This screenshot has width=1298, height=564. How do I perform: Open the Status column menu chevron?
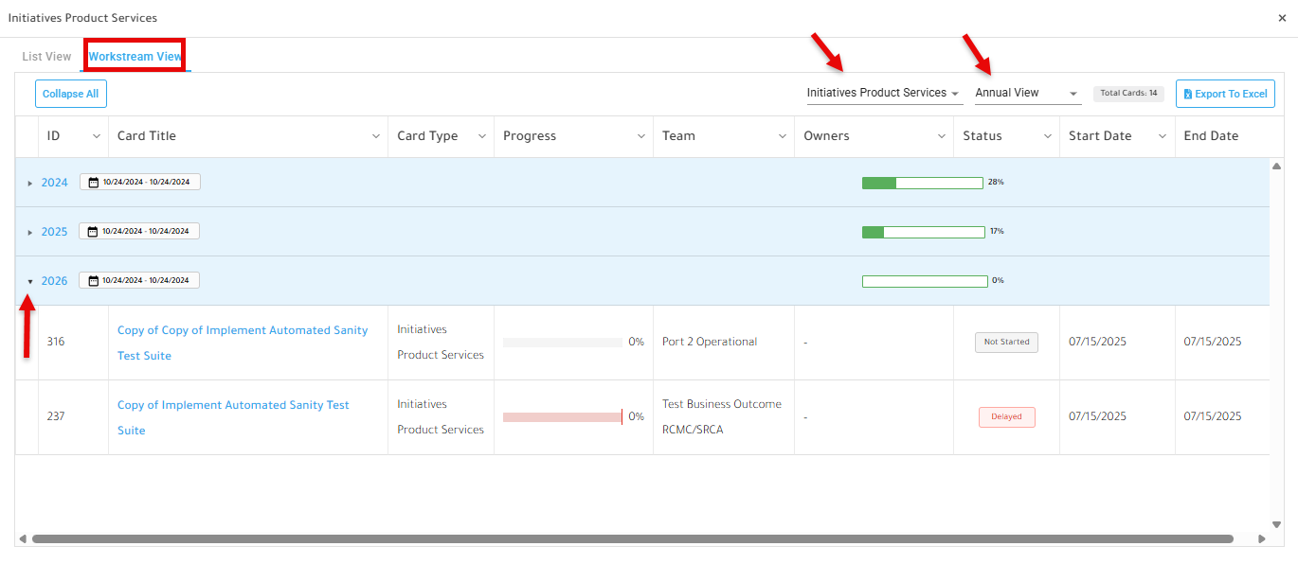pos(1048,136)
